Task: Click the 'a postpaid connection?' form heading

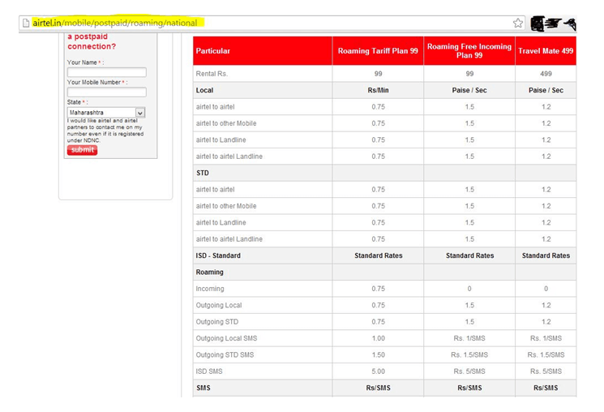Action: tap(92, 41)
